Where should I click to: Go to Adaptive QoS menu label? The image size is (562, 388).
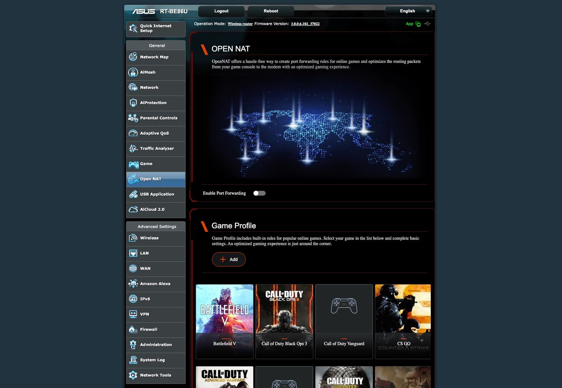[x=155, y=133]
